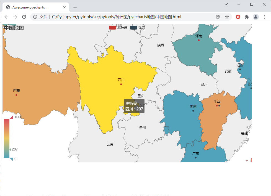Click the 安徽 province label

point(228,71)
